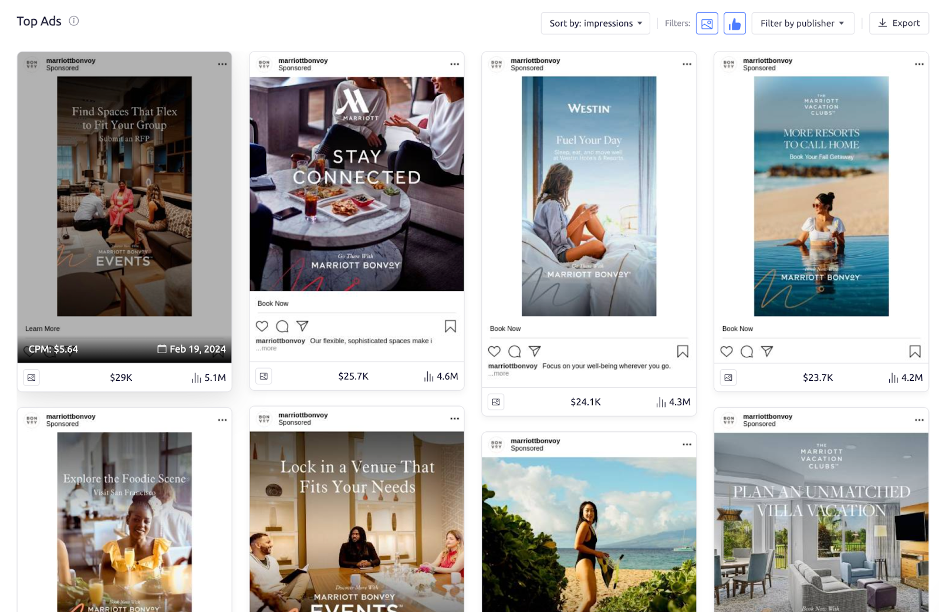939x612 pixels.
Task: Click the $29K spend value
Action: click(x=121, y=378)
